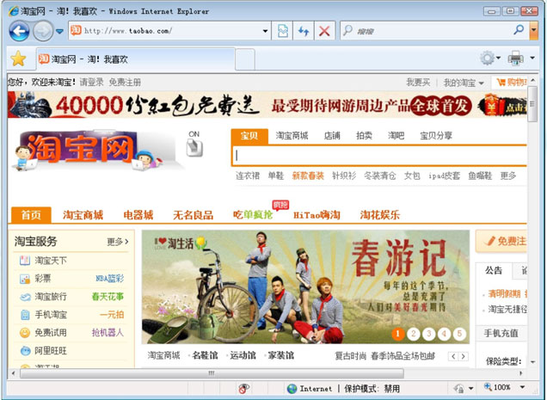Click the magnifier search icon
Screen dimensions: 547x400
coord(519,30)
